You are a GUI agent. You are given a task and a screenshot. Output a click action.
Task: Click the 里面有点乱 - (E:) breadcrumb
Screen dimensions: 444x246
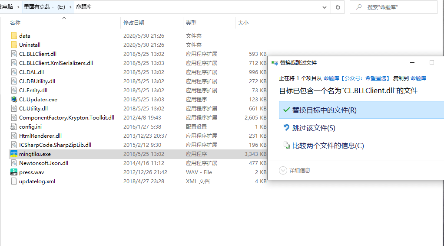pyautogui.click(x=44, y=7)
